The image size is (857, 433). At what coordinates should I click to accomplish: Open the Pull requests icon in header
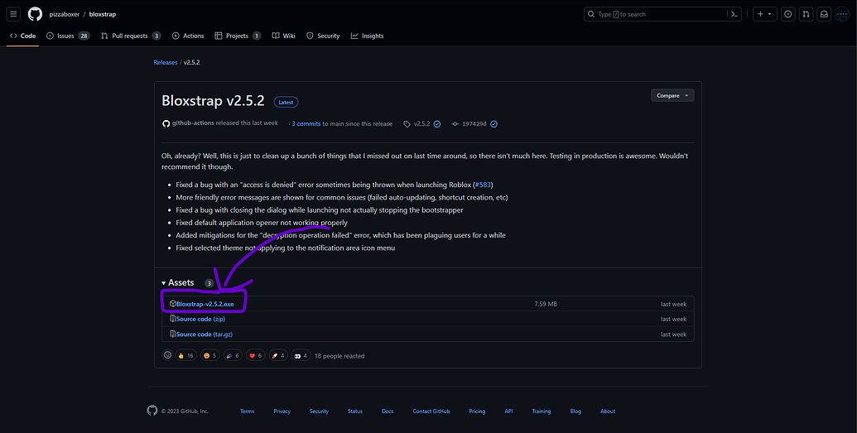pyautogui.click(x=806, y=14)
